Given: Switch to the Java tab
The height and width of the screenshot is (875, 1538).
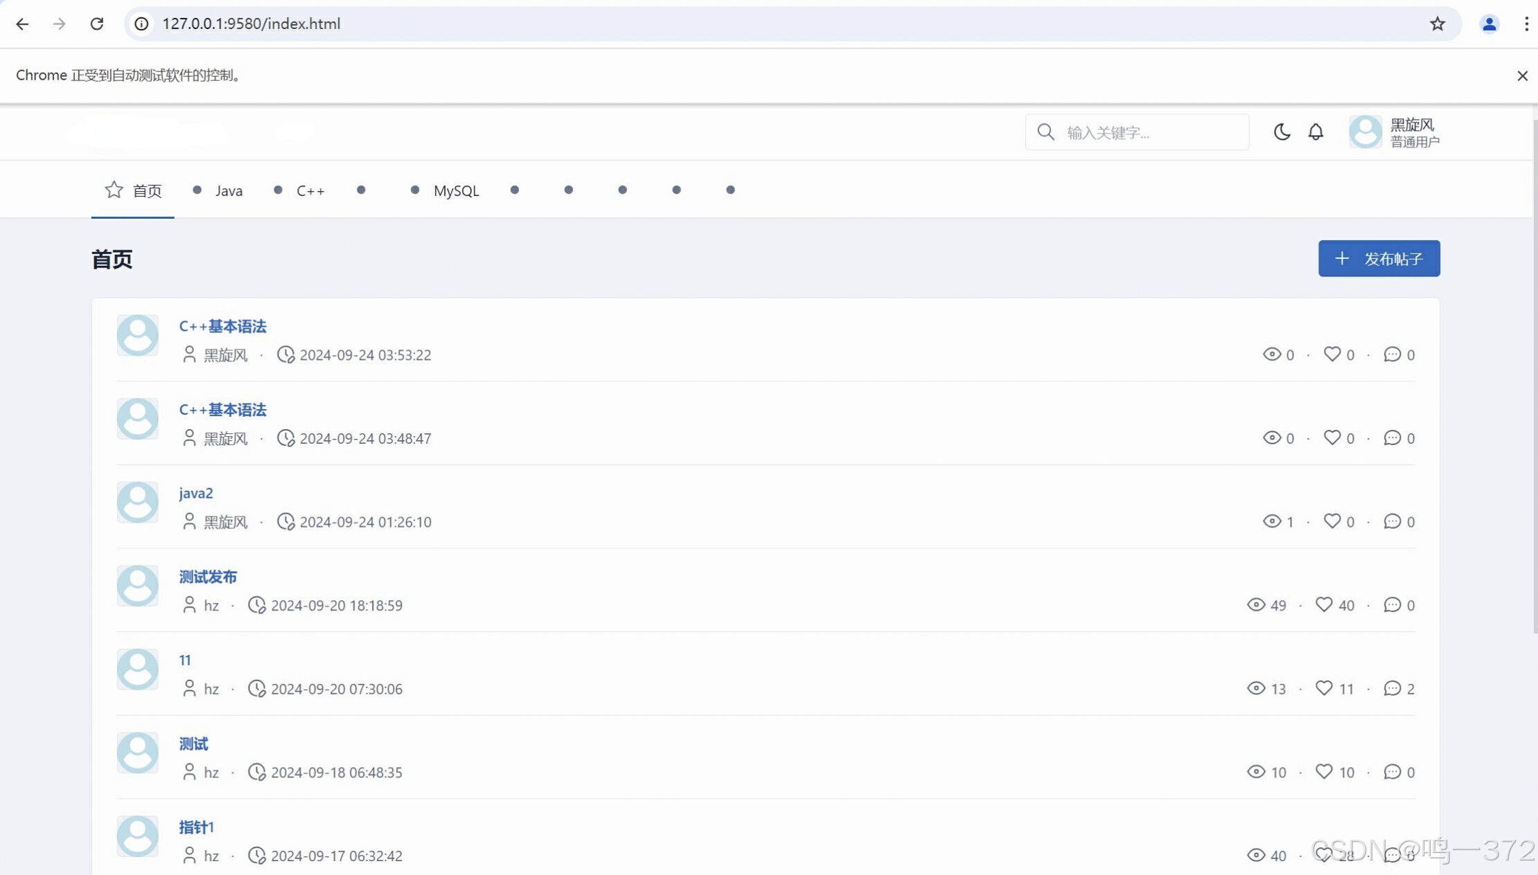Looking at the screenshot, I should pyautogui.click(x=228, y=190).
